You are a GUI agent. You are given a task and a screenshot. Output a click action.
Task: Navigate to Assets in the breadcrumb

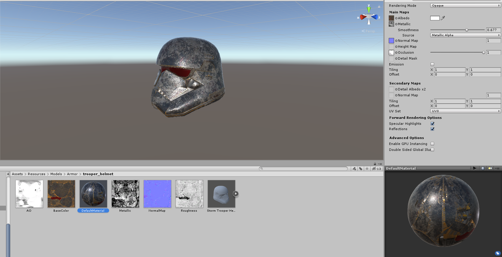coord(17,174)
